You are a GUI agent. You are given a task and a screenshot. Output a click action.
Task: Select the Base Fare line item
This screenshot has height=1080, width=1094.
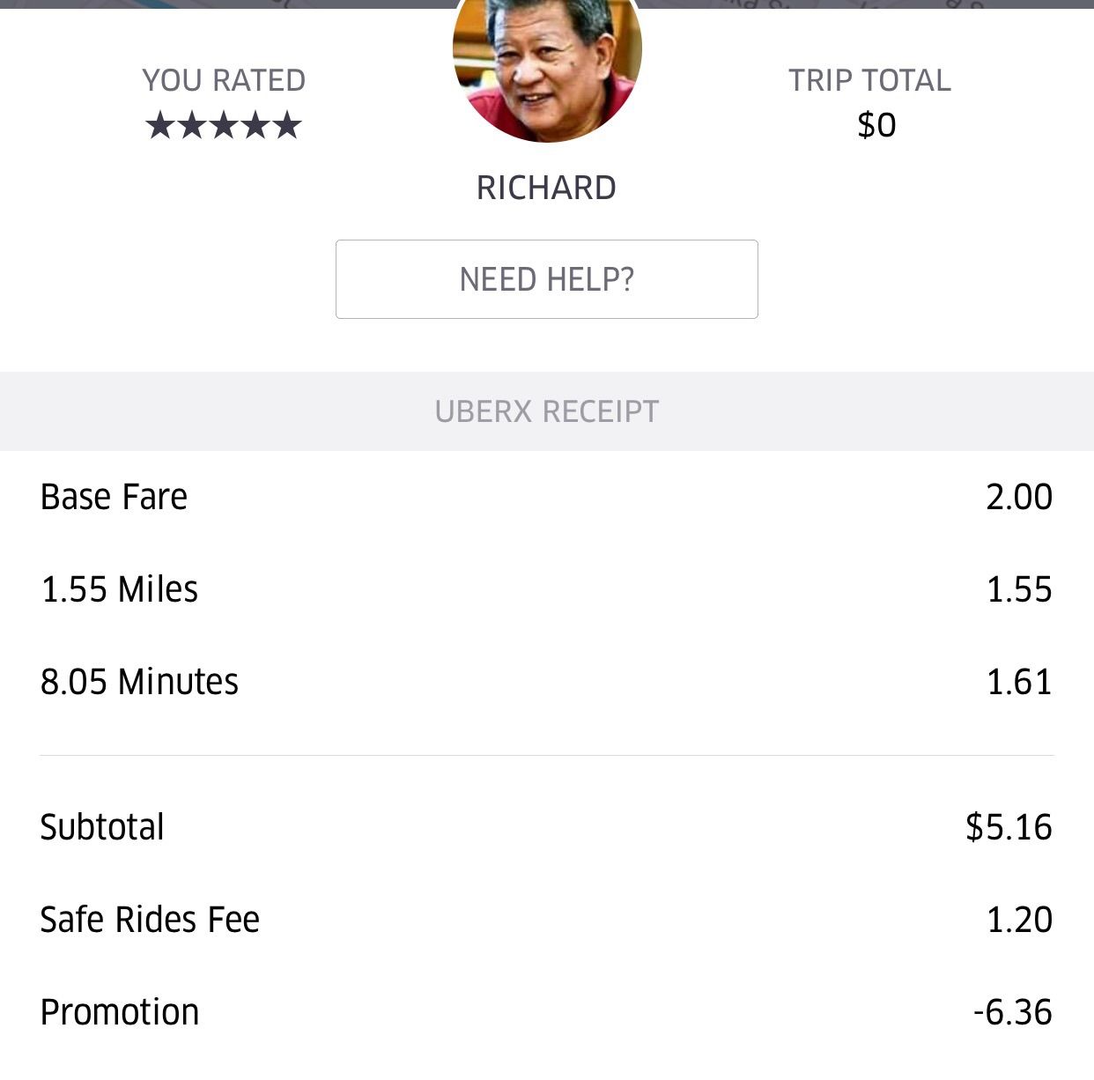(114, 497)
